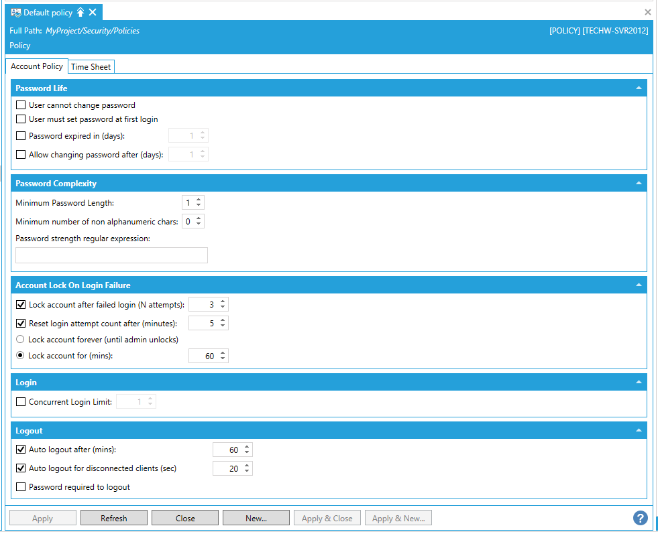
Task: Enable the Concurrent Login Limit checkbox
Action: tap(21, 402)
